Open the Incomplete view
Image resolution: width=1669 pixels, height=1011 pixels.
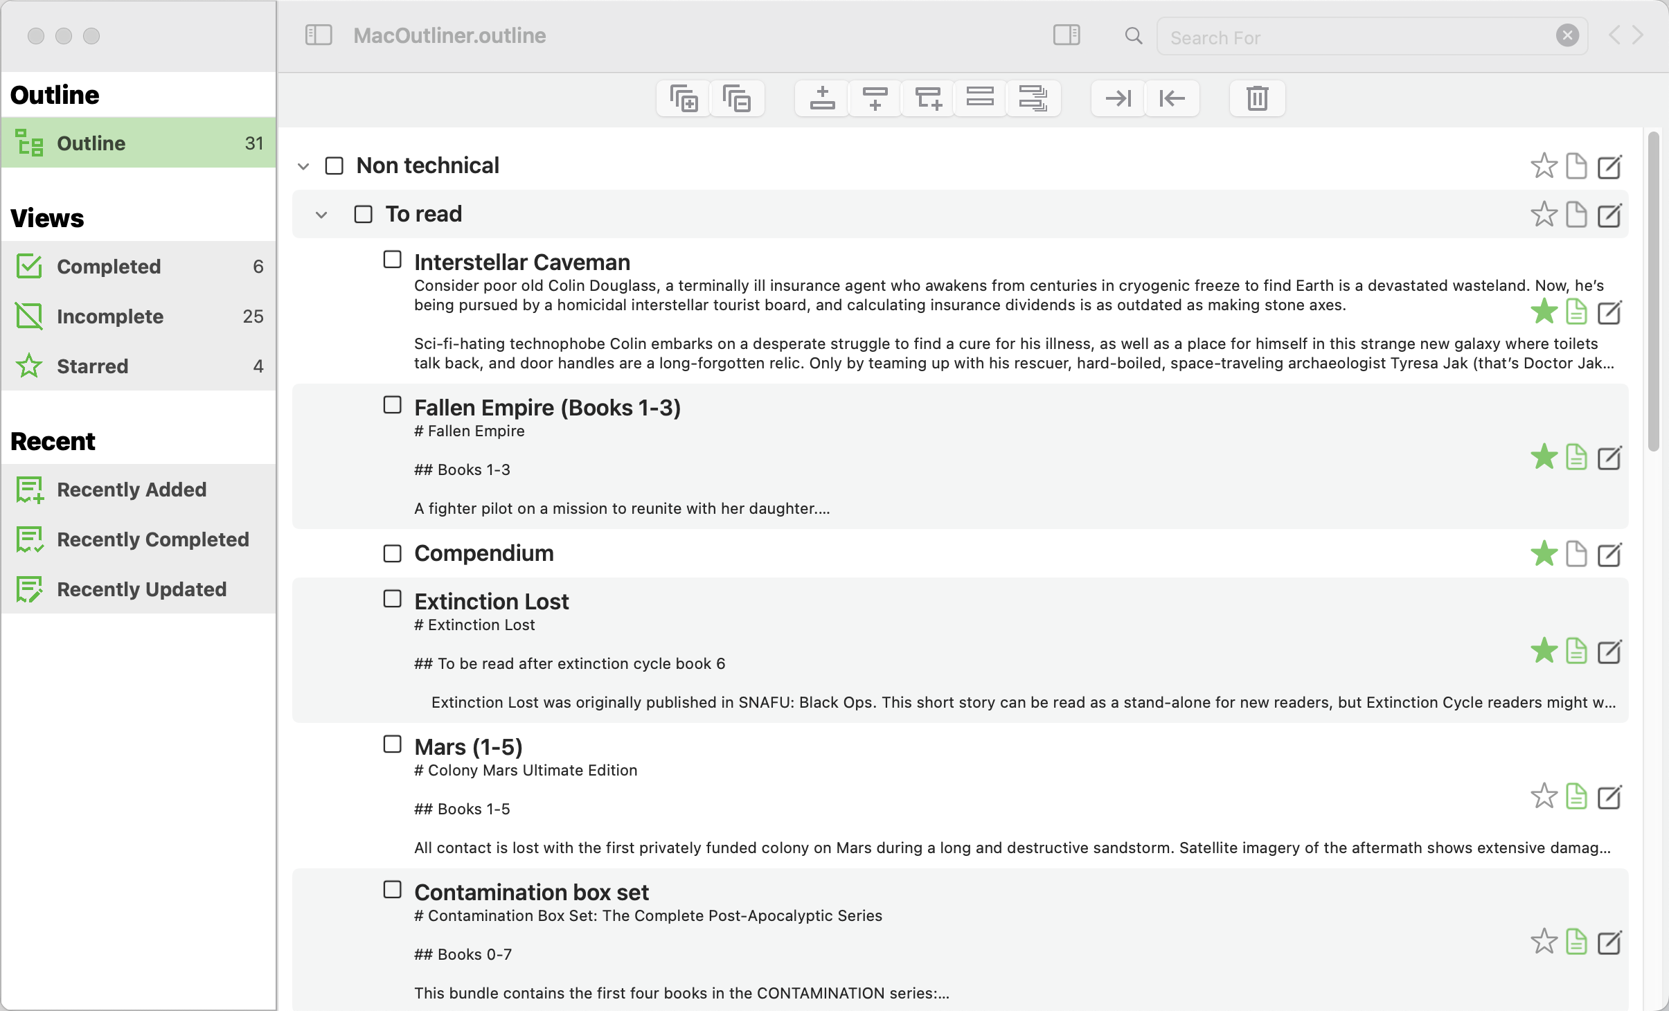139,316
